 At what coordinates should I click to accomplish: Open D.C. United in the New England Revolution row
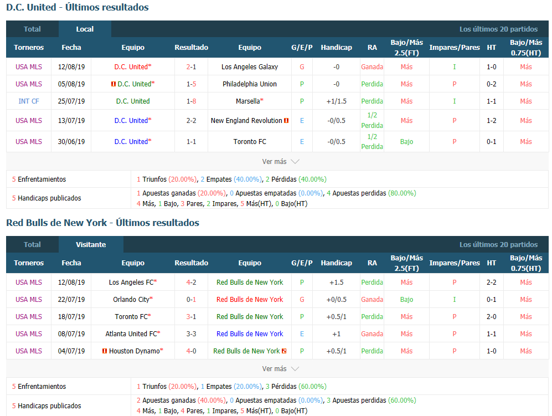[131, 120]
